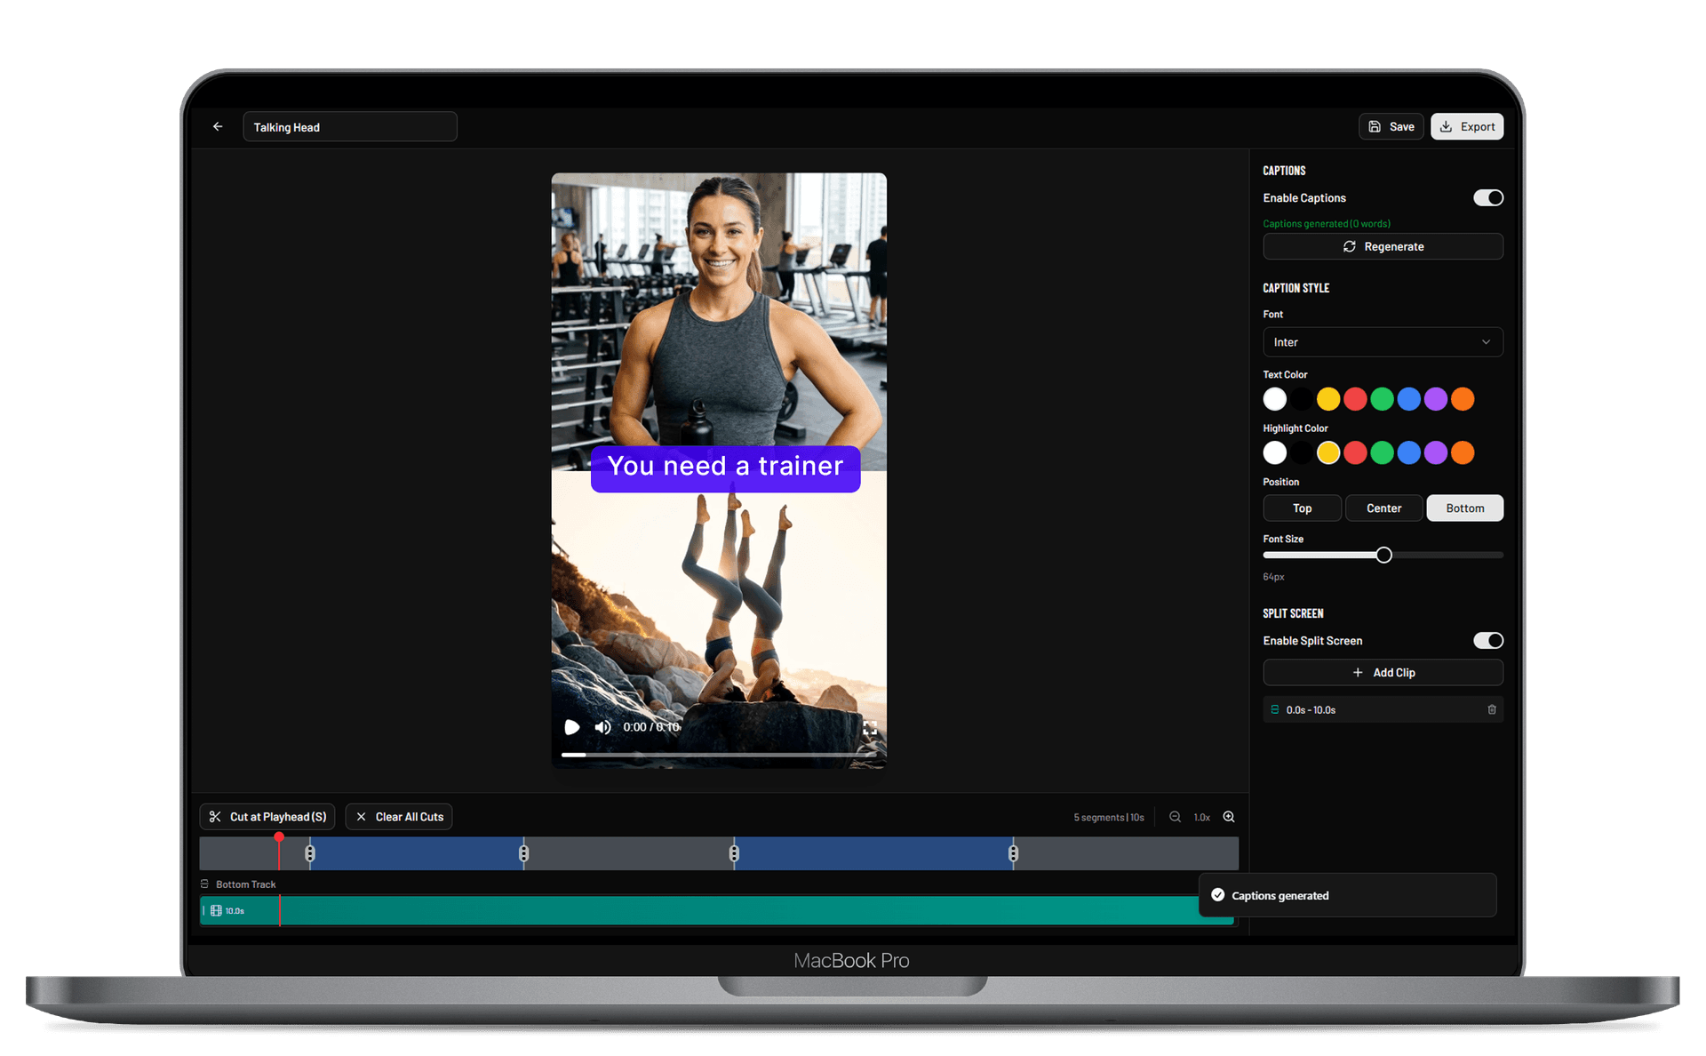Viewport: 1706px width, 1056px height.
Task: Click the back arrow to exit the editor
Action: pyautogui.click(x=217, y=126)
